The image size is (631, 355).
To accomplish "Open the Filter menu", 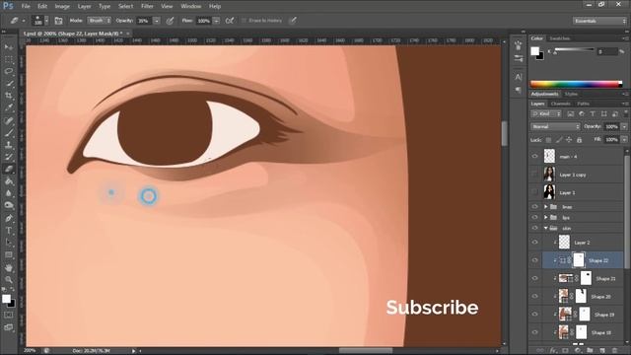I will click(147, 6).
